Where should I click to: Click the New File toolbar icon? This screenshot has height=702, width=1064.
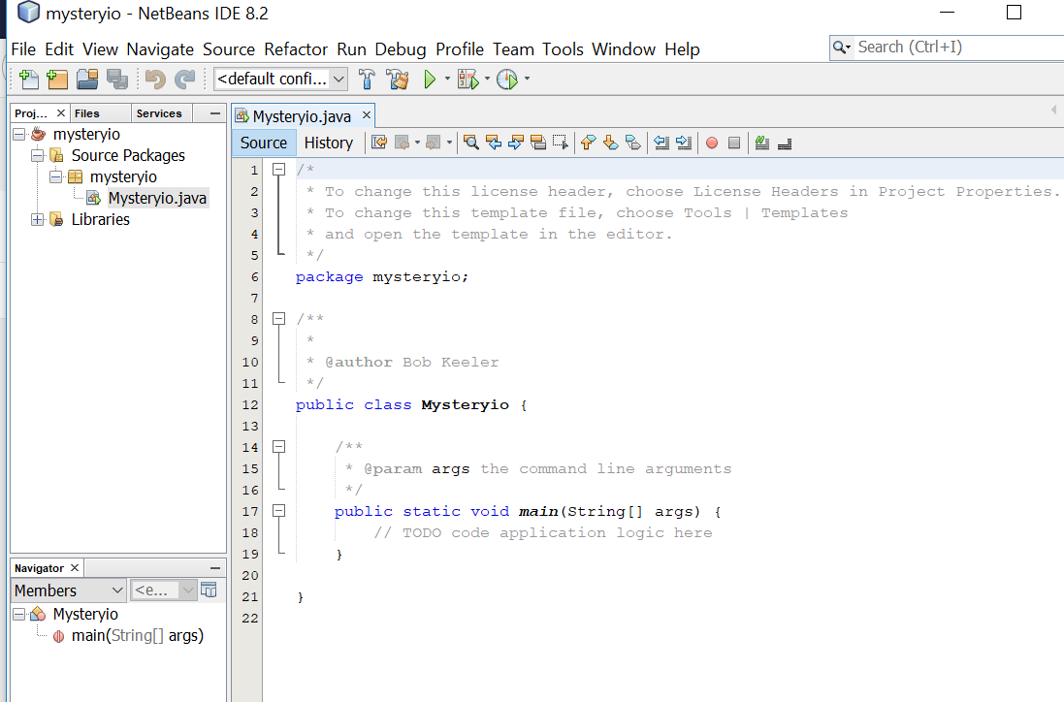pos(28,80)
